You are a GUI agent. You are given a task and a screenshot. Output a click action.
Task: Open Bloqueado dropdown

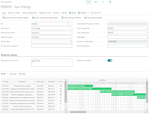147,37
